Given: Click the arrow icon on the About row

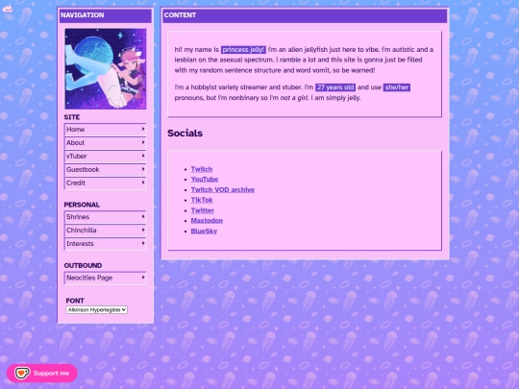Looking at the screenshot, I should [x=143, y=142].
